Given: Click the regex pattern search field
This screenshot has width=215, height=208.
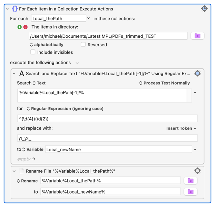Looking at the screenshot, I should [x=107, y=119].
